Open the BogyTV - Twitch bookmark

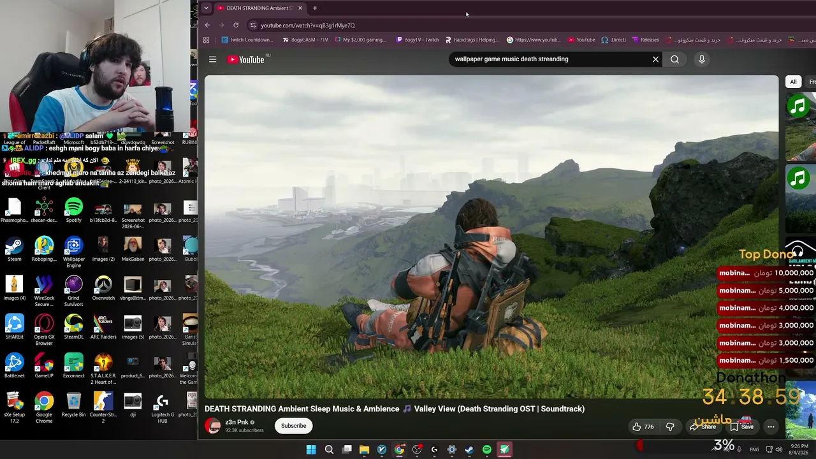(x=418, y=40)
